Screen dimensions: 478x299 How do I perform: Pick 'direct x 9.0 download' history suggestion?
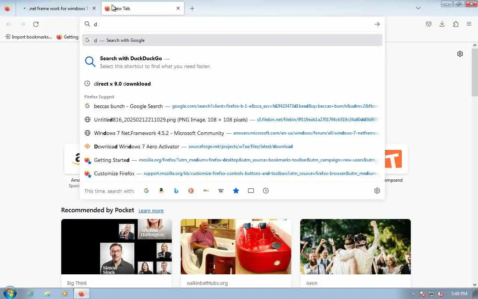click(x=232, y=84)
